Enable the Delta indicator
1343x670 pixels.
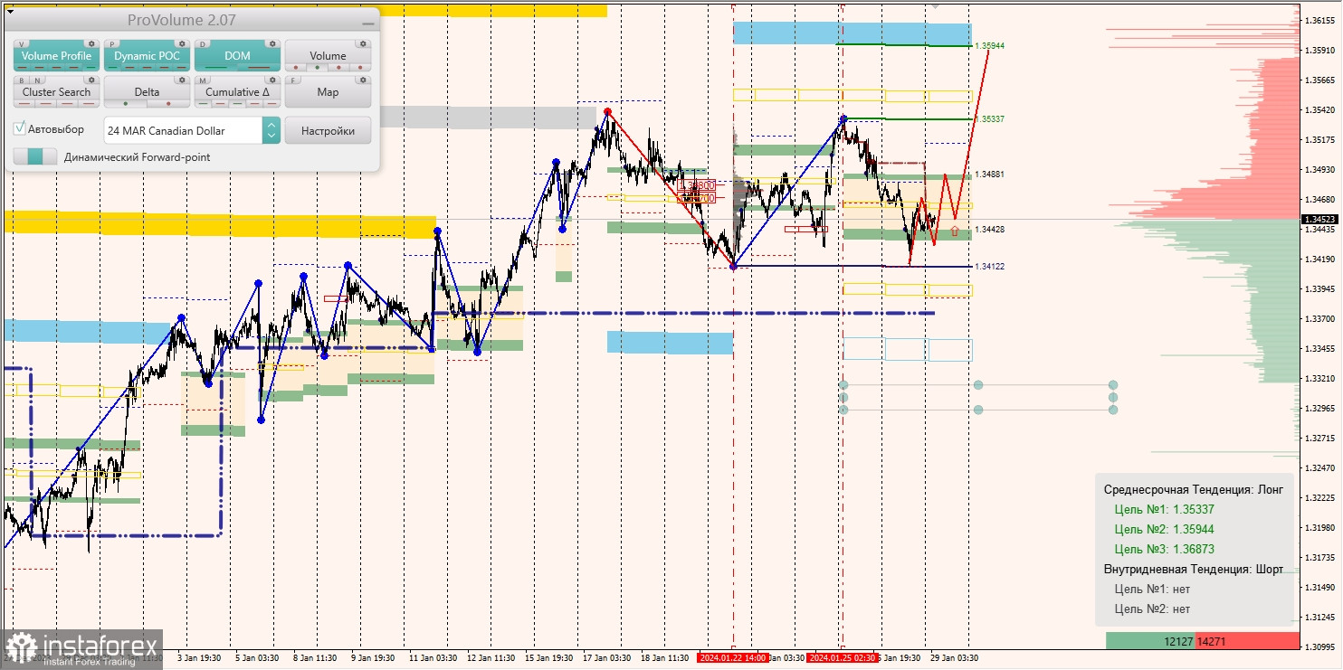click(x=147, y=92)
